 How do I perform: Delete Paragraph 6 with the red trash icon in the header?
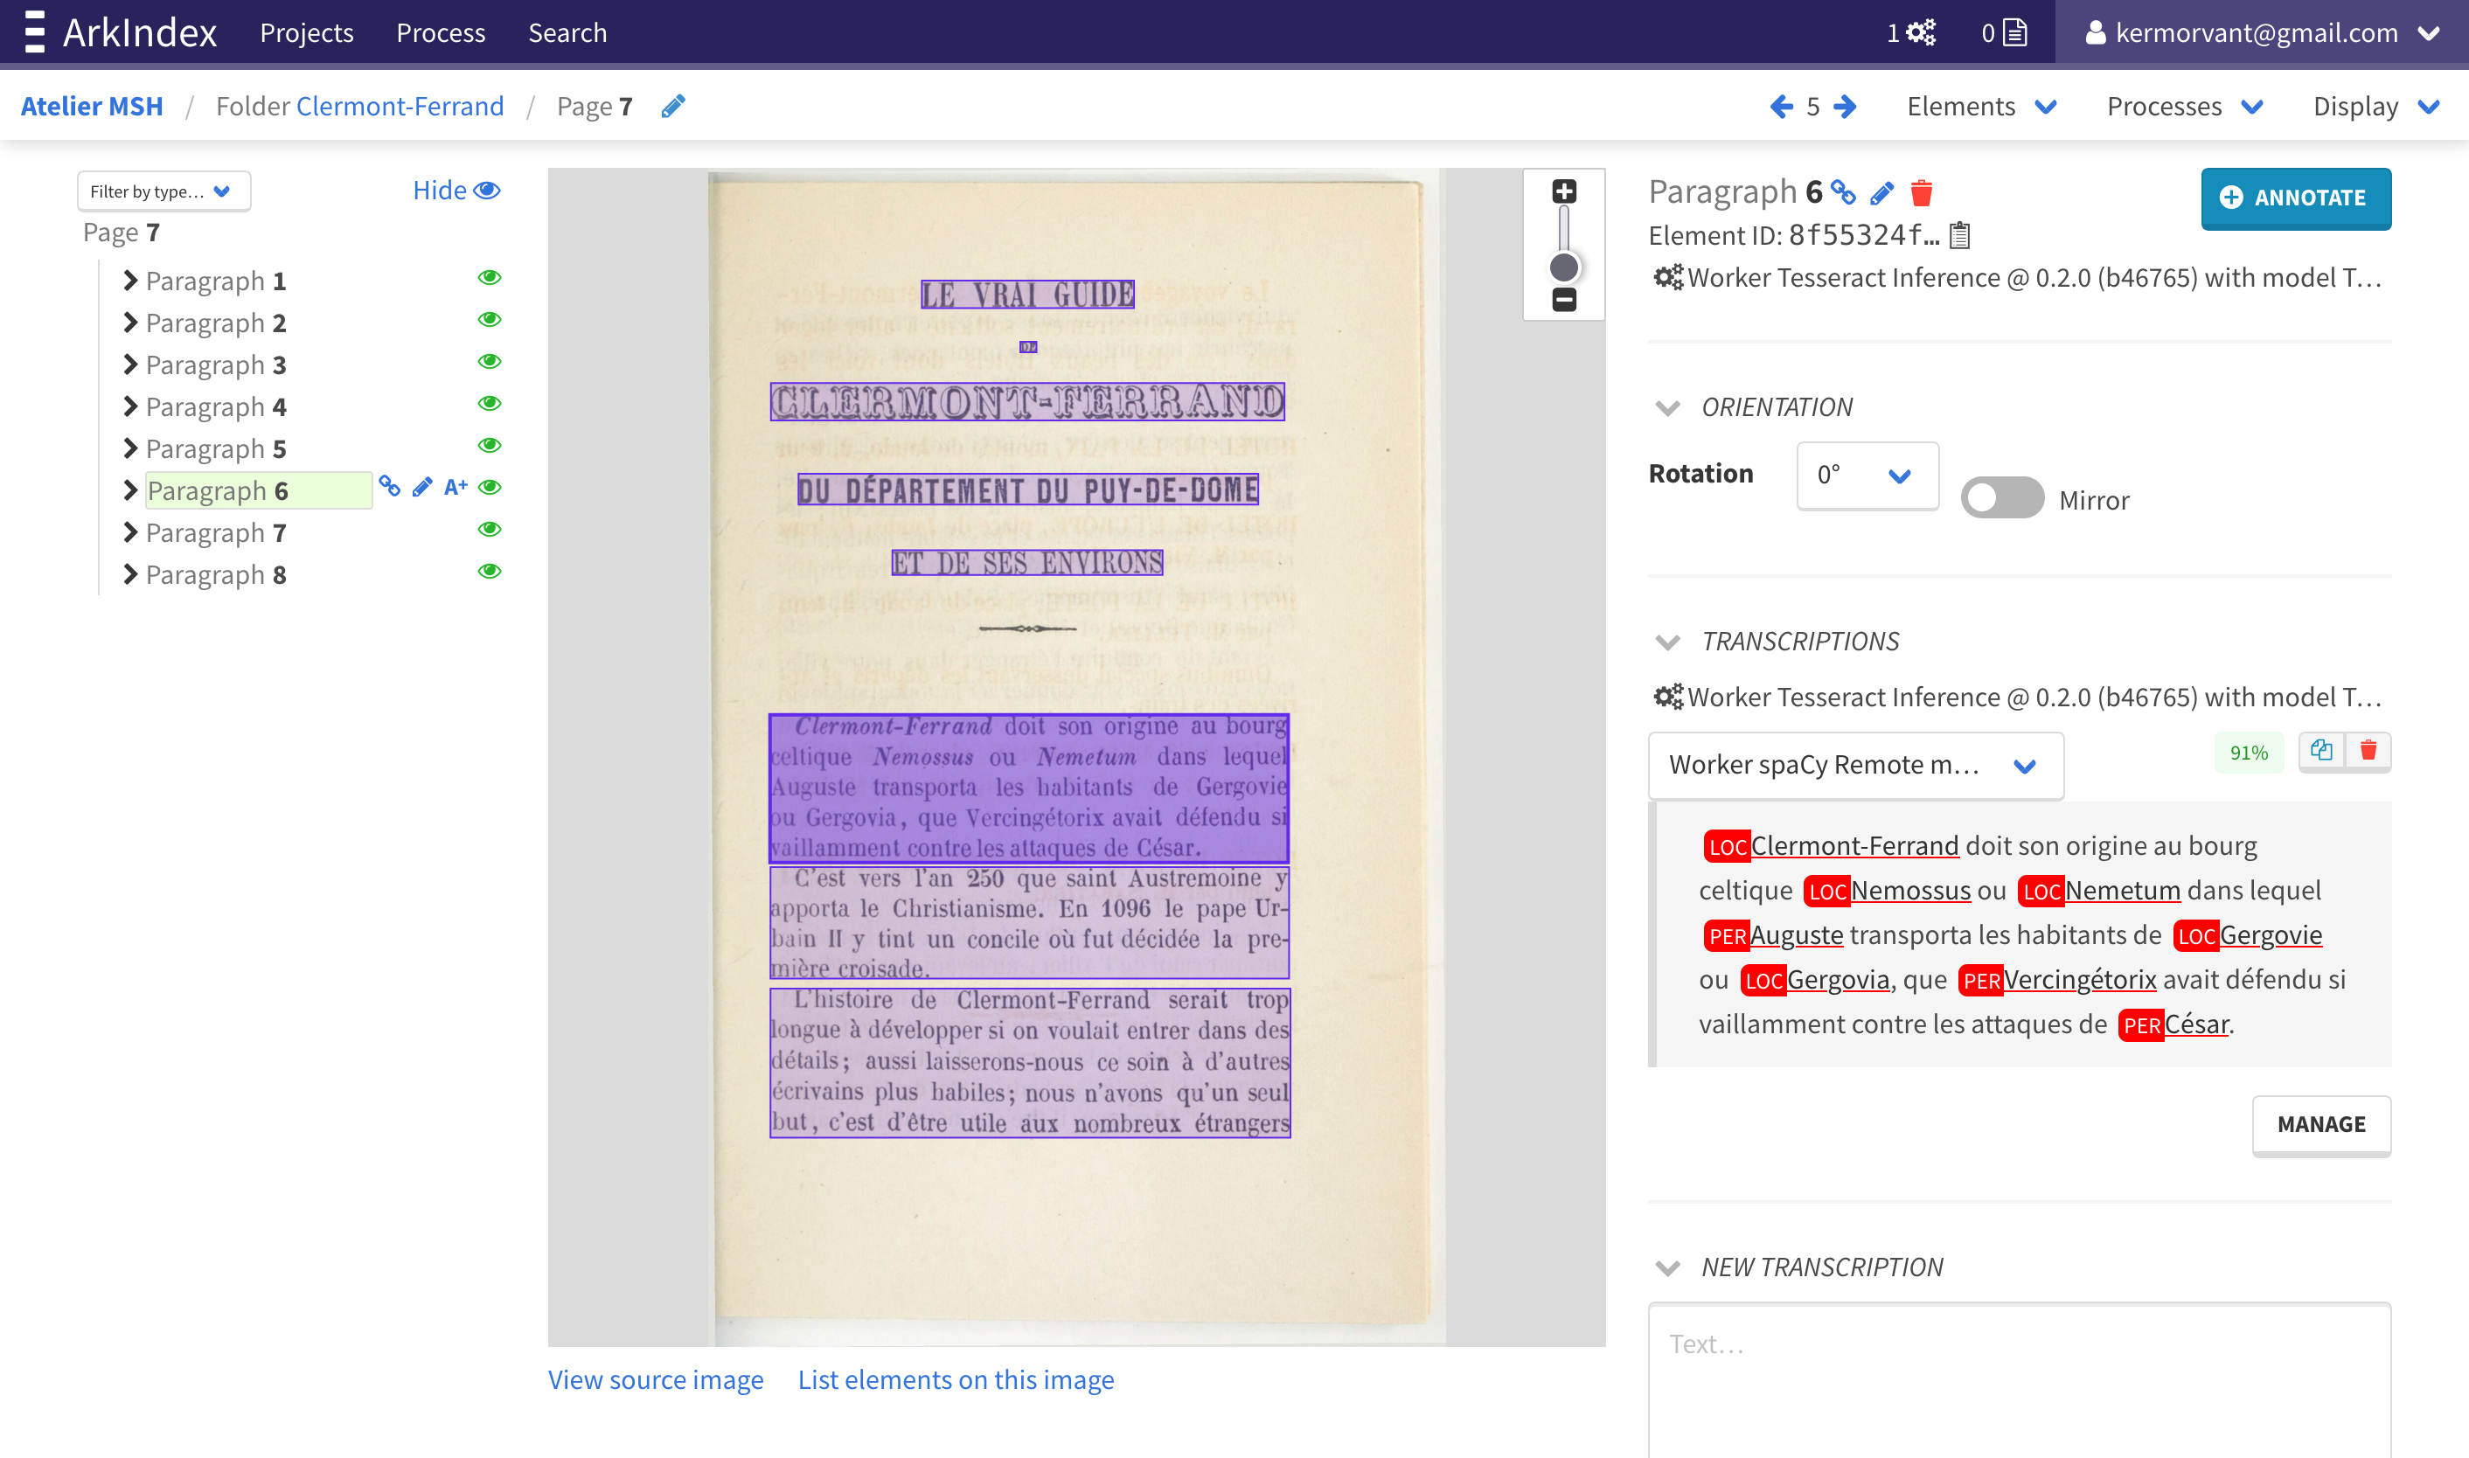click(1921, 192)
